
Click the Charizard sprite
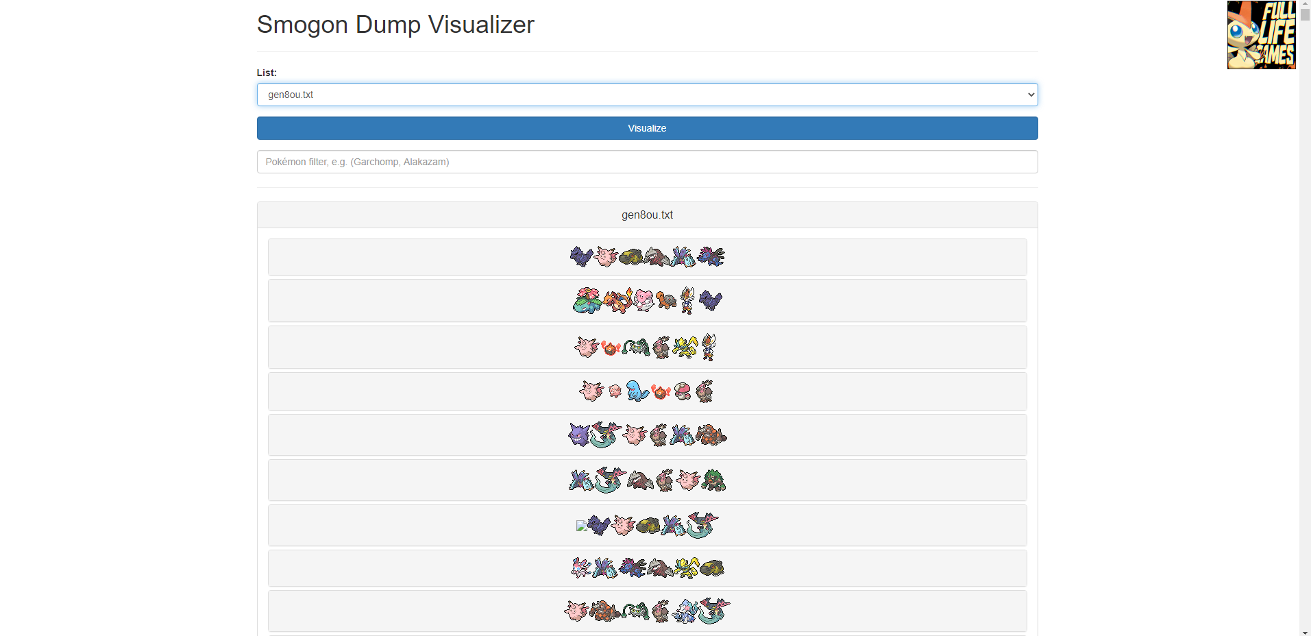pos(617,300)
